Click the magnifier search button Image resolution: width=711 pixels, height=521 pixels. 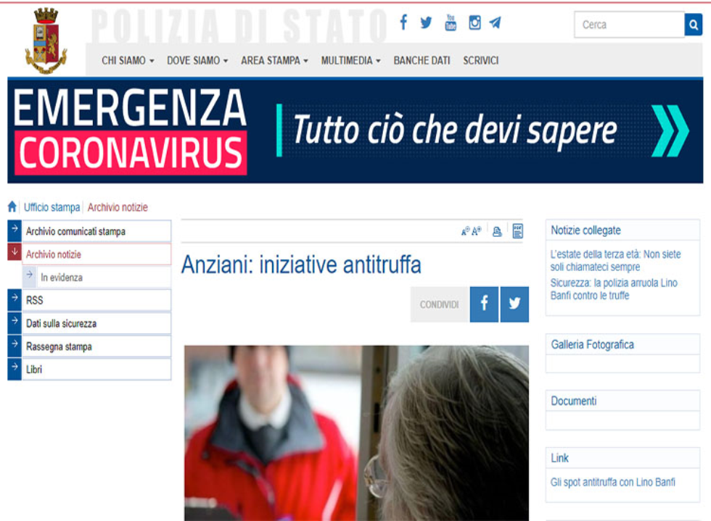[x=693, y=25]
